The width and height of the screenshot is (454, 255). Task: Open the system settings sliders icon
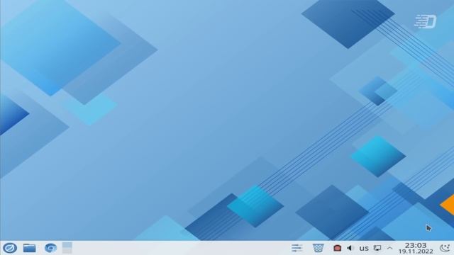click(x=297, y=248)
